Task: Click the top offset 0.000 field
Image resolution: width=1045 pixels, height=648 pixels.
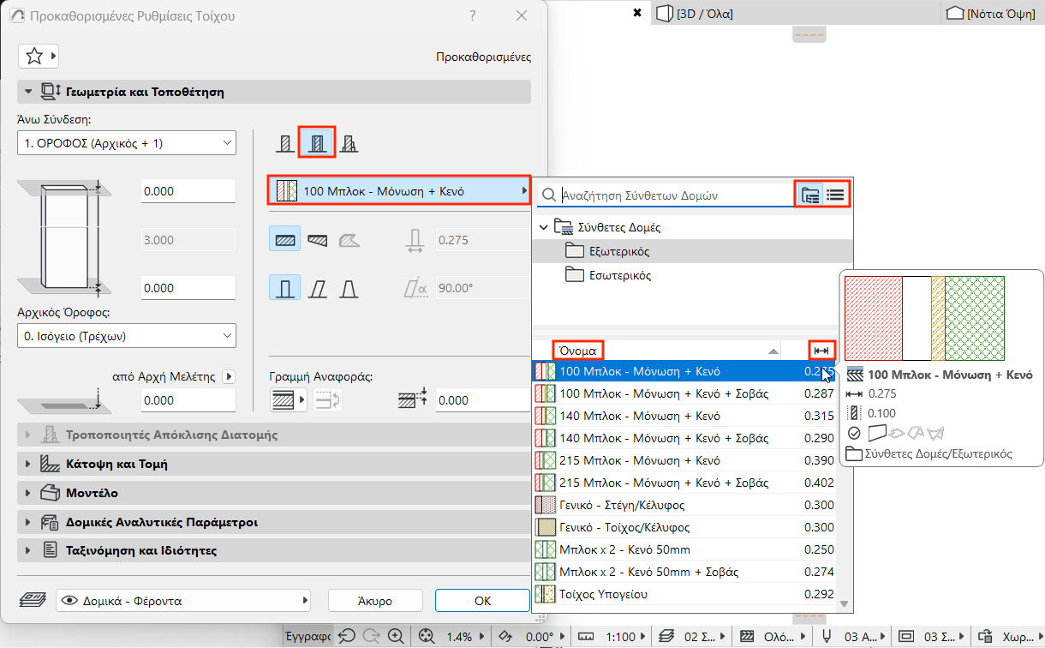Action: (188, 192)
